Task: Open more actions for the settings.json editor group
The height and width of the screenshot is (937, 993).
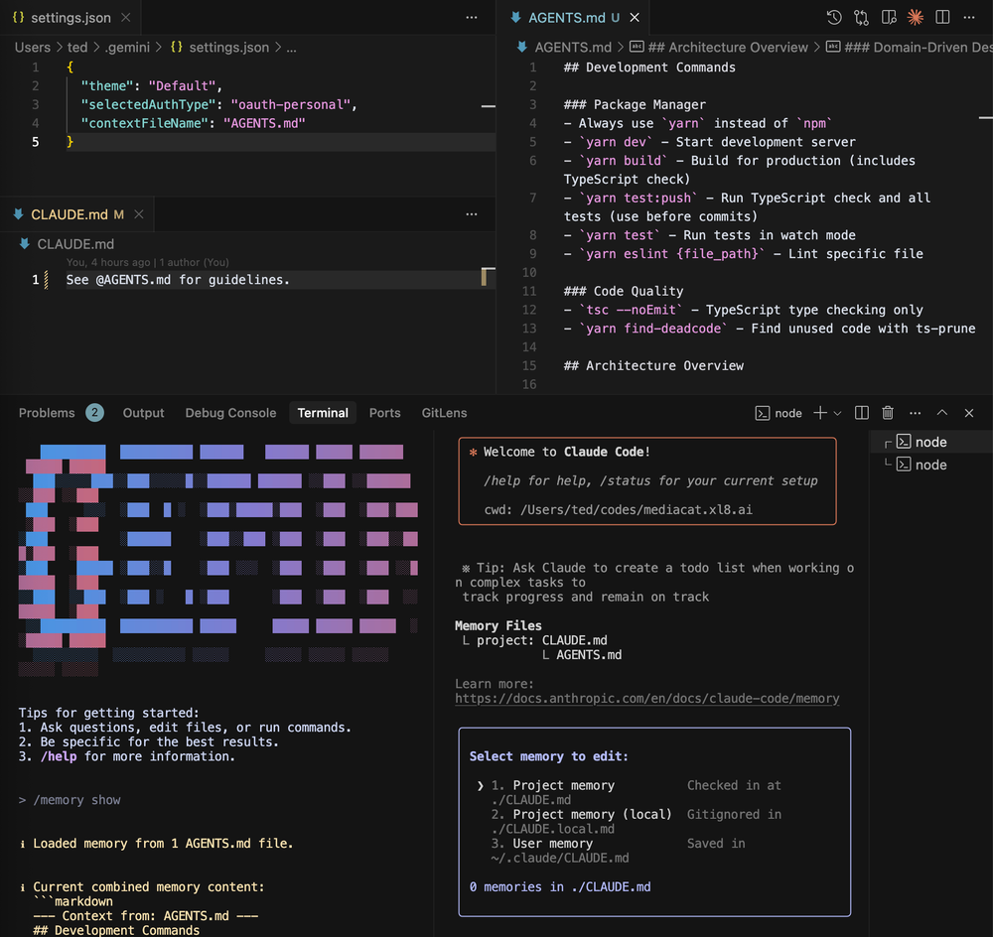Action: 472,18
